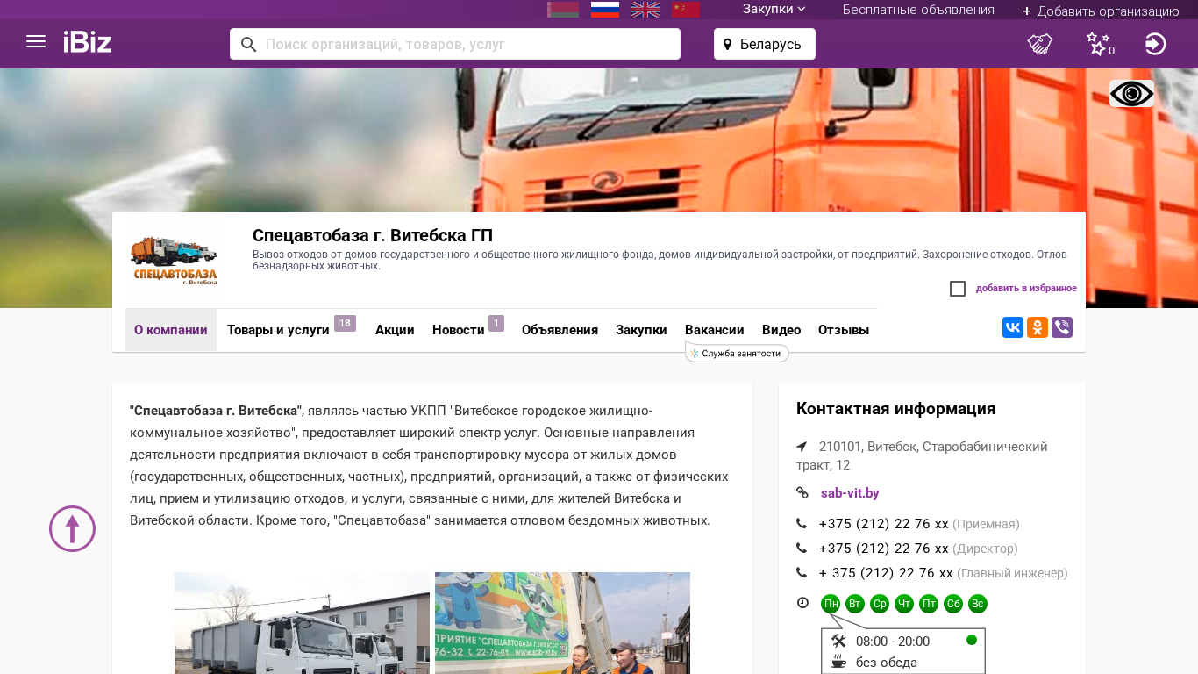Click the scroll-to-top arrow button
Image resolution: width=1198 pixels, height=674 pixels.
72,529
